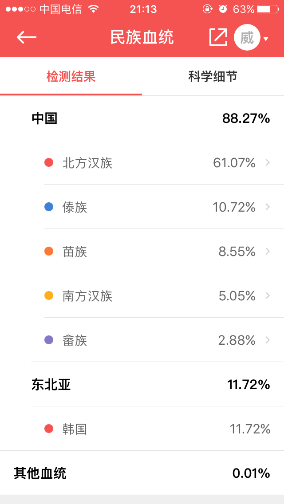
Task: Click the orange dot beside 苗族
Action: pos(49,251)
